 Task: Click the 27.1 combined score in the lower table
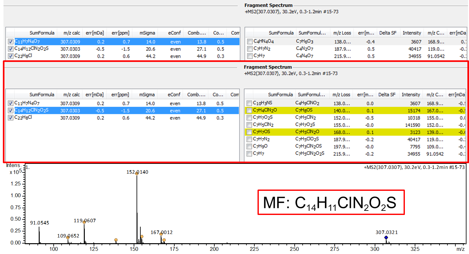click(202, 110)
